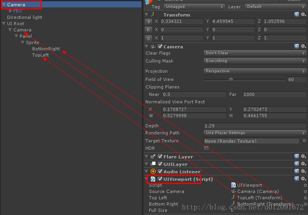Enable the HDR checkbox
Screen dimensions: 308x215
[206, 148]
